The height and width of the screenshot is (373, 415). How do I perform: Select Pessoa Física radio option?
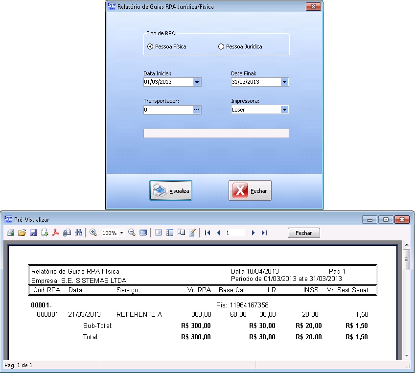pos(150,47)
